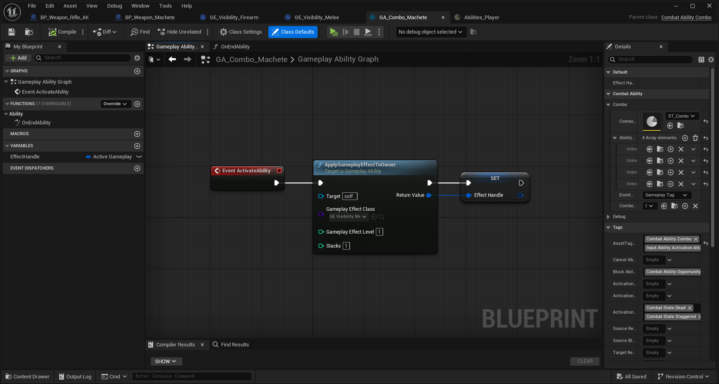719x384 pixels.
Task: Open the Find tool in toolbar
Action: tap(140, 32)
